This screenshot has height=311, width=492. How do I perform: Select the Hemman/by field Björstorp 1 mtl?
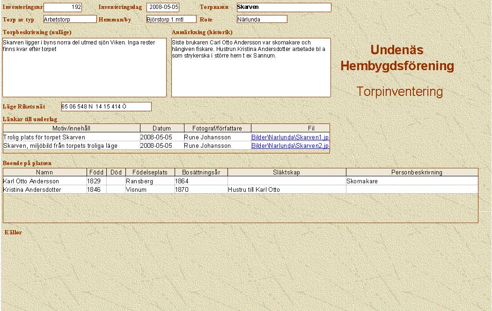(171, 19)
